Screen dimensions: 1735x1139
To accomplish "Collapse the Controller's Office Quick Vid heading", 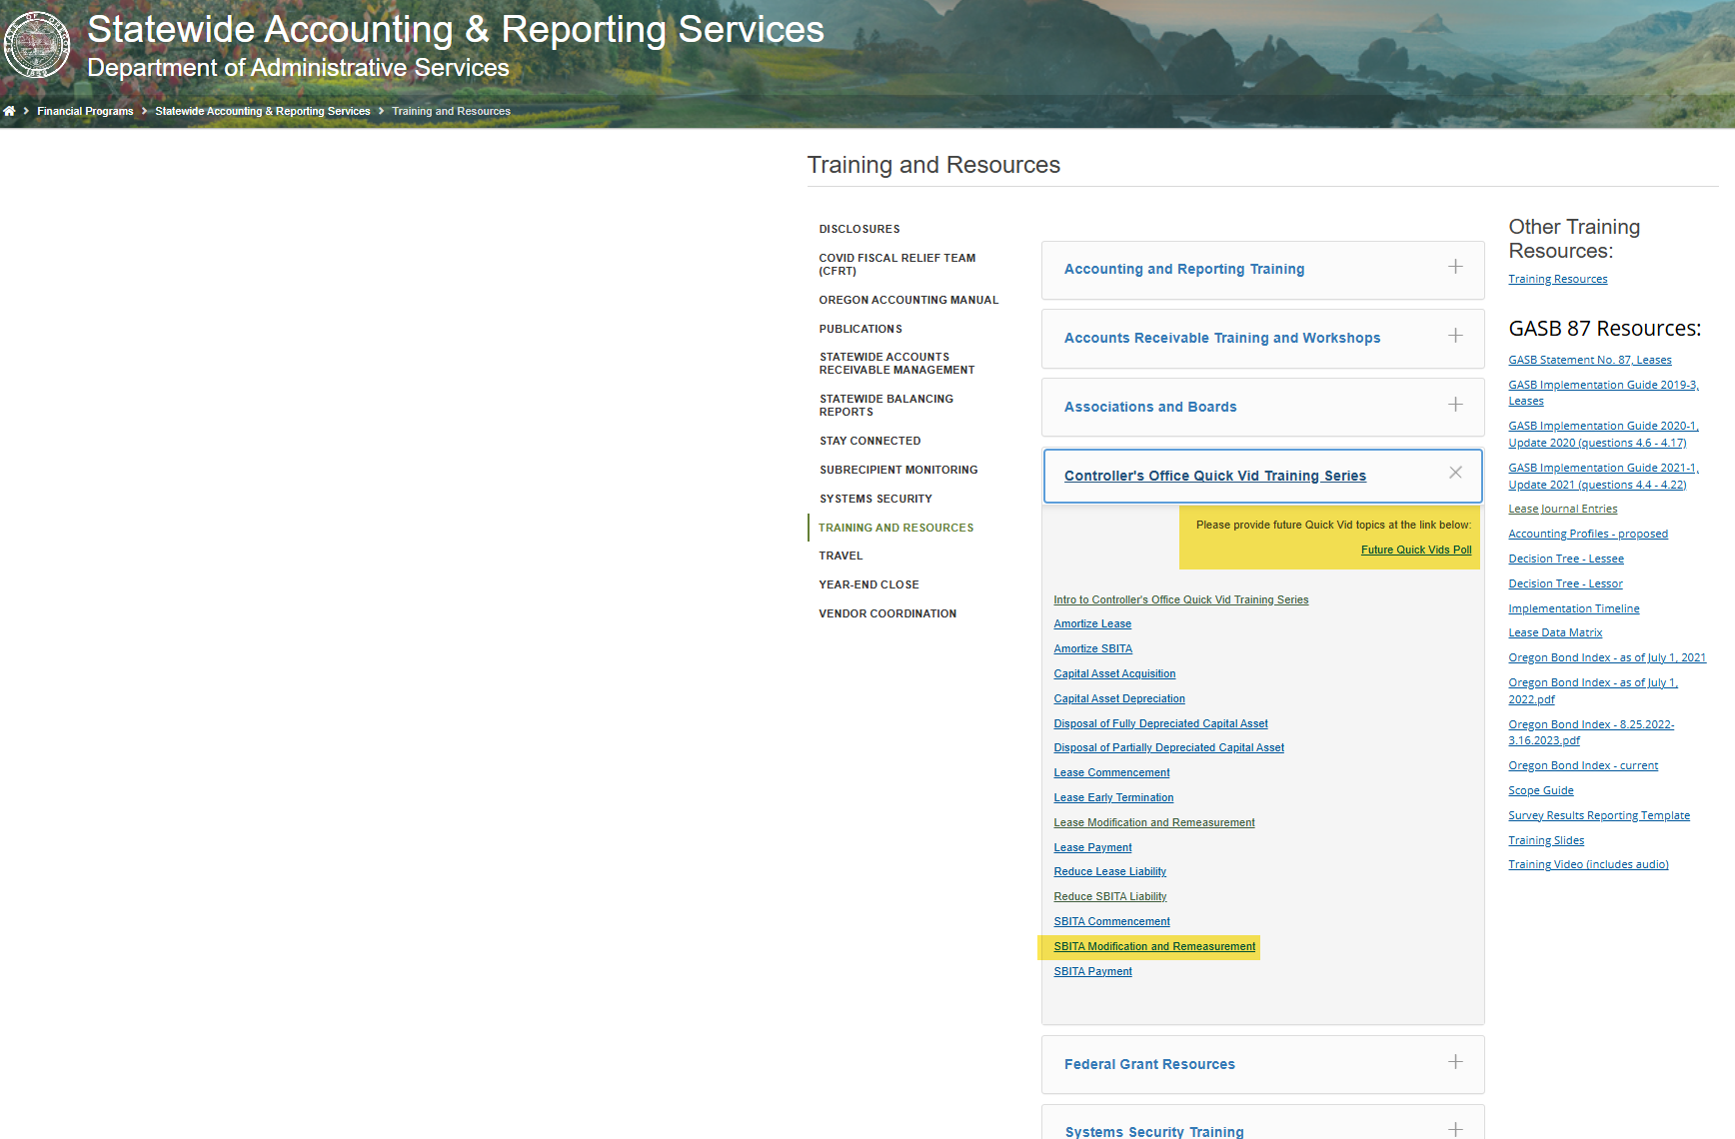I will (1214, 476).
